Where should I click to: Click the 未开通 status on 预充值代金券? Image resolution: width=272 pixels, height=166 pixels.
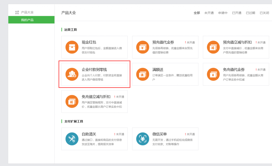(x=190, y=42)
